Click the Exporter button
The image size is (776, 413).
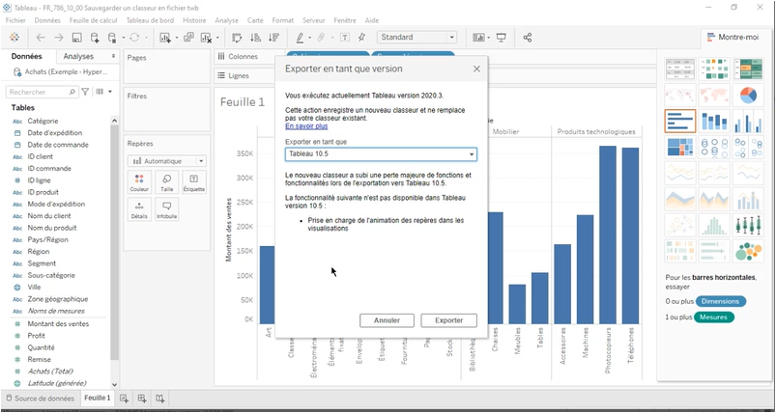tap(448, 320)
